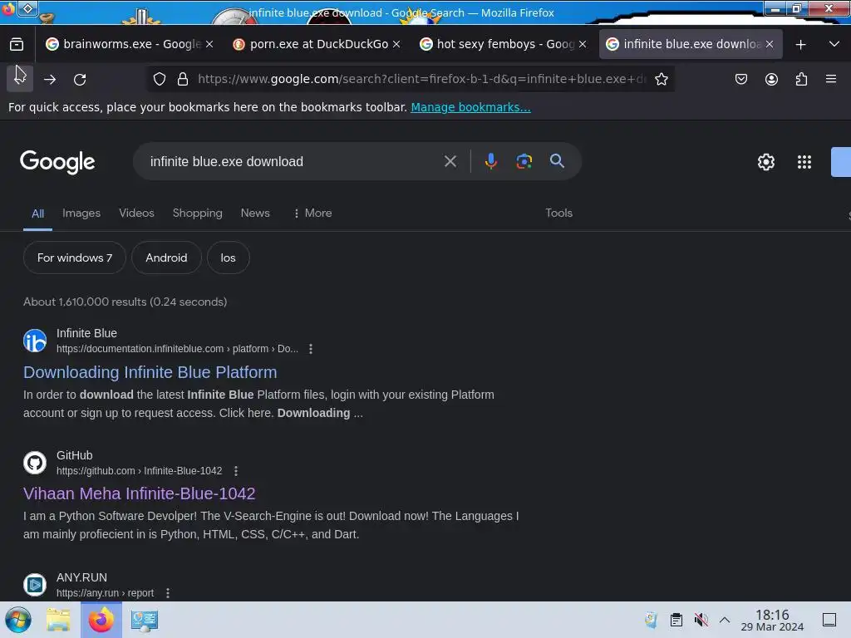Open the Save to Pocket button
Screen dimensions: 851x638
click(740, 79)
